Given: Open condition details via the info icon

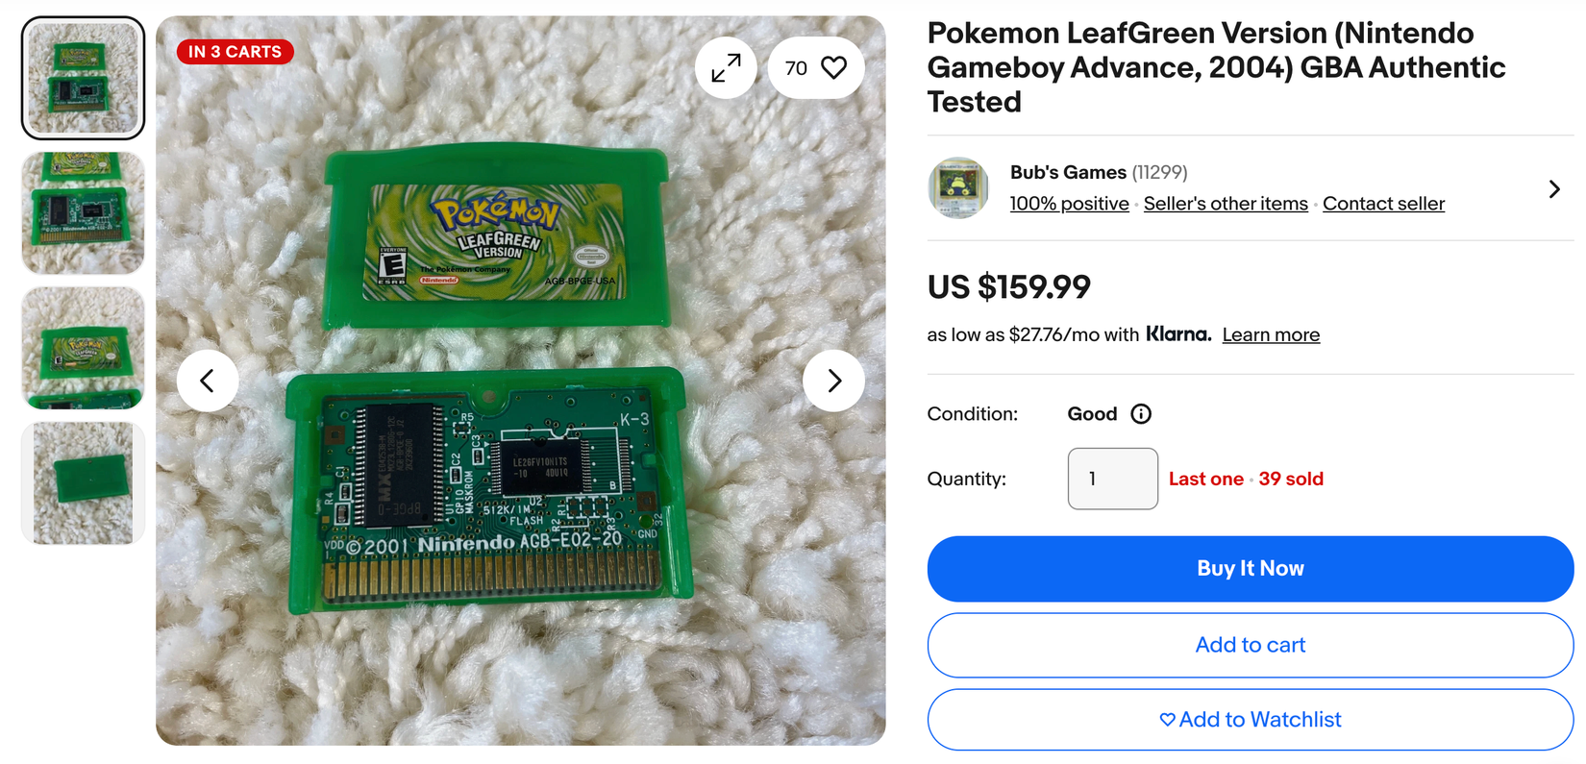Looking at the screenshot, I should pos(1141,414).
